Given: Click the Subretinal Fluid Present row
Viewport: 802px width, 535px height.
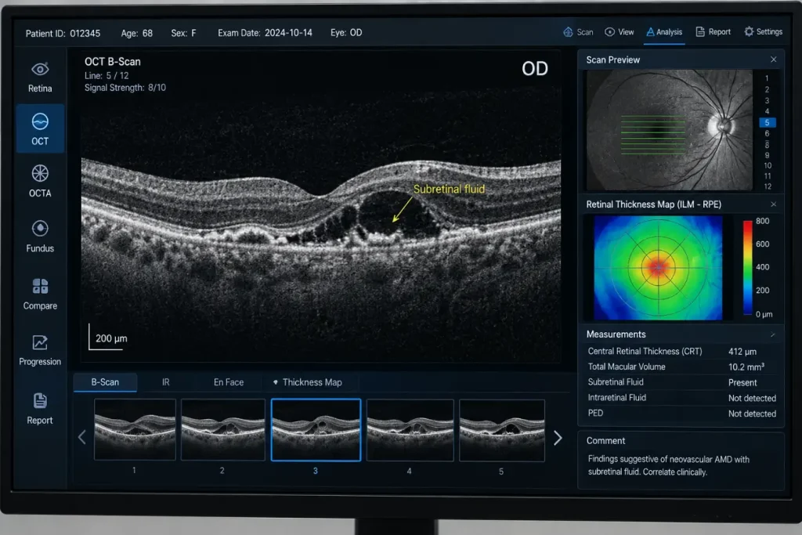Looking at the screenshot, I should pyautogui.click(x=681, y=382).
